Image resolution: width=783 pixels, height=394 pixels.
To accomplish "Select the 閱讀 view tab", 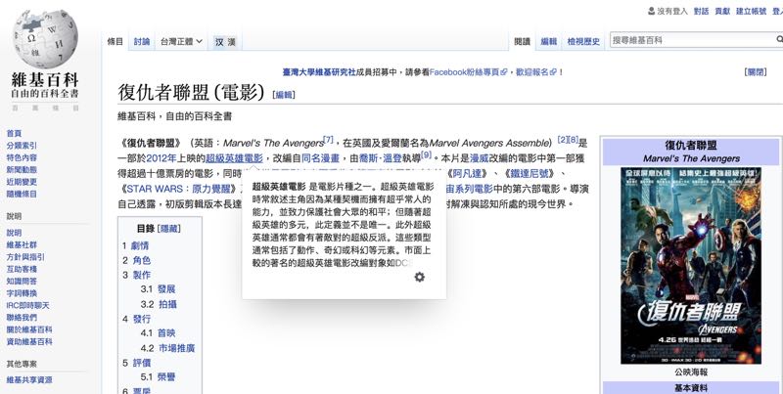I will click(523, 42).
